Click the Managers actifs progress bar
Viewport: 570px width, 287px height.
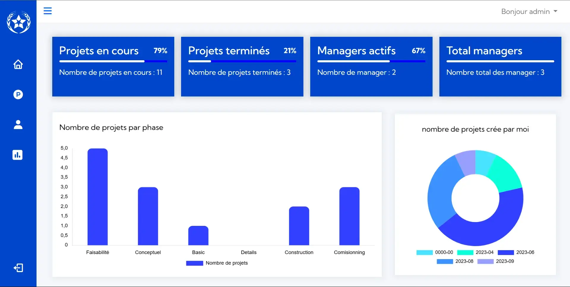(371, 61)
